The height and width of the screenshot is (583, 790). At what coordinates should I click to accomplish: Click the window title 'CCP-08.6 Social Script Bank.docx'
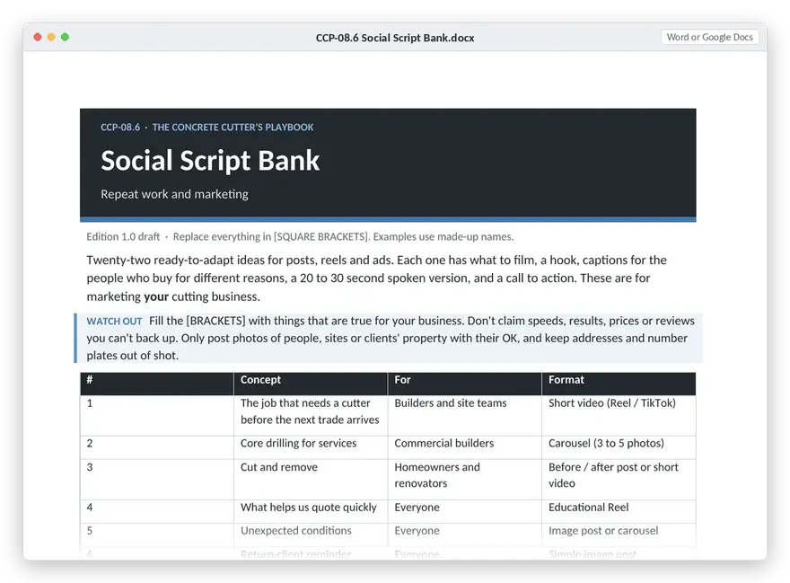pos(395,38)
